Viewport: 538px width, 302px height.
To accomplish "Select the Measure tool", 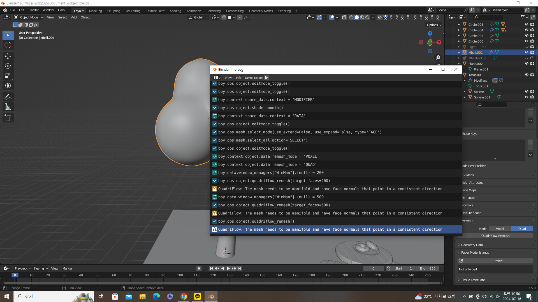I will (8, 107).
